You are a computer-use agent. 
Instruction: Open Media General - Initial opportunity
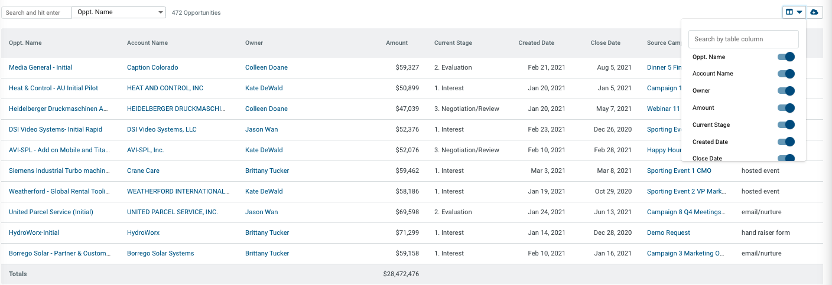[x=41, y=67]
